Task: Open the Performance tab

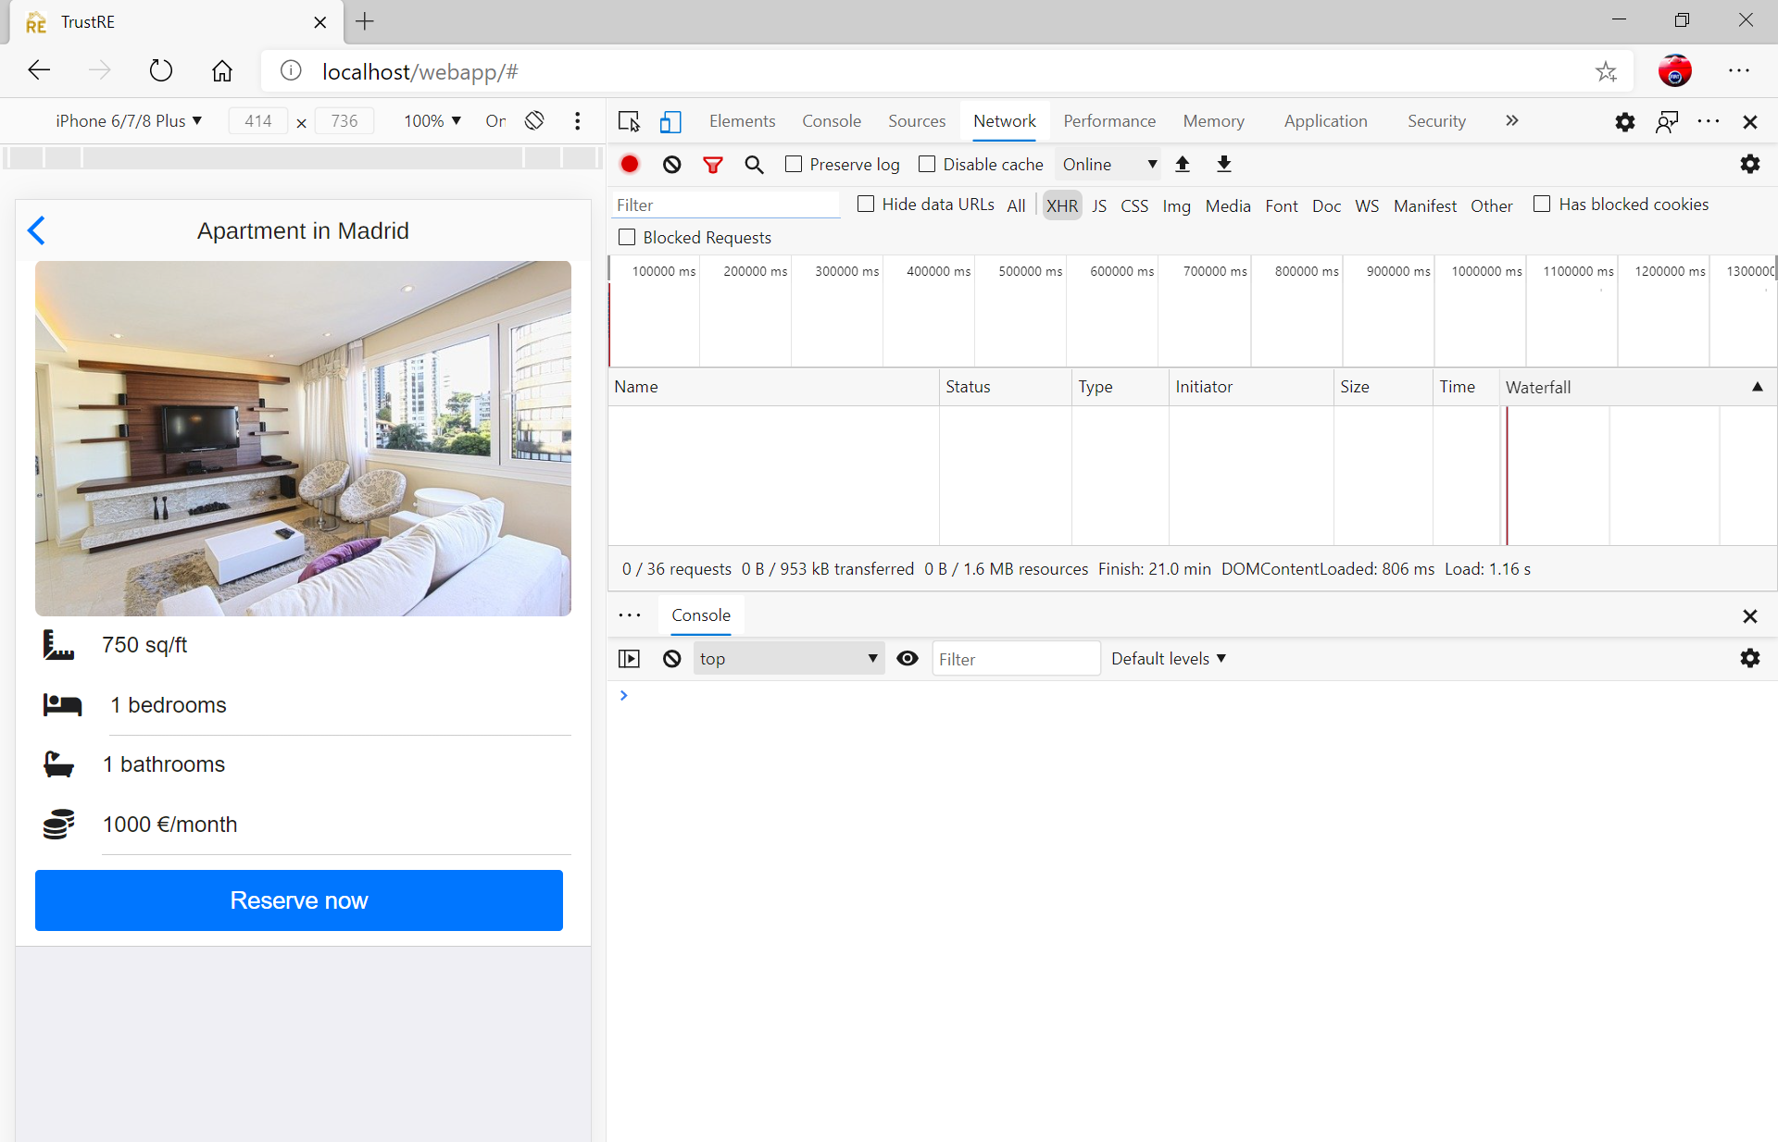Action: pos(1108,121)
